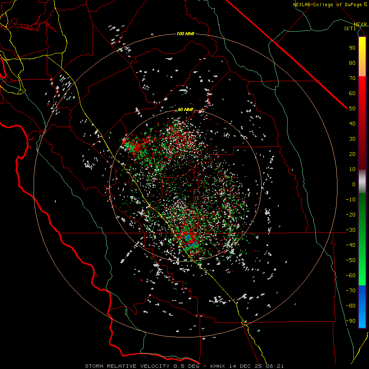Click the -30 value on the velocity scale
Screen dimensions: 369x369
point(351,230)
